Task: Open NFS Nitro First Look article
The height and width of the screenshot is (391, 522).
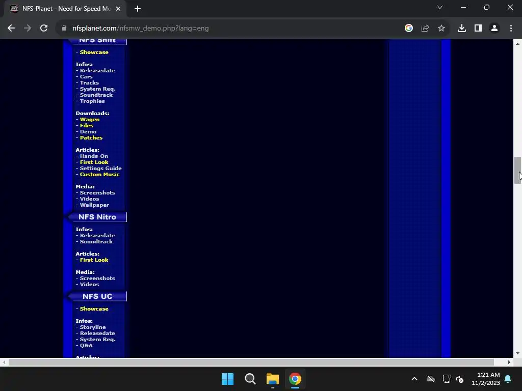Action: point(94,260)
